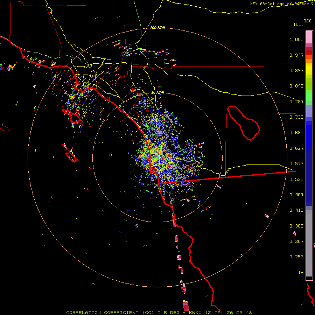Click the "0.520" color scale value
This screenshot has height=315, width=315.
click(296, 180)
